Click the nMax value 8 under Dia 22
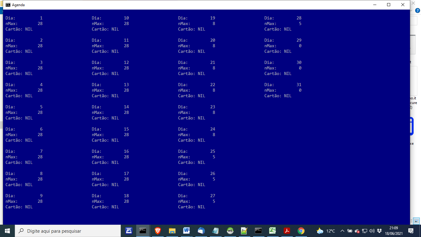 point(214,90)
